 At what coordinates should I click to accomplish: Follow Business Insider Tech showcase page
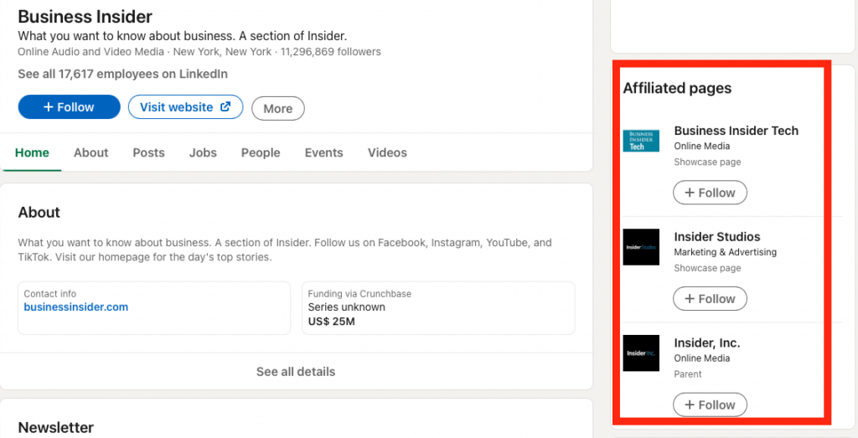[x=710, y=193]
